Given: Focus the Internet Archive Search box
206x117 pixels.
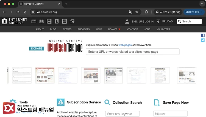Looking at the screenshot, I should (x=189, y=21).
